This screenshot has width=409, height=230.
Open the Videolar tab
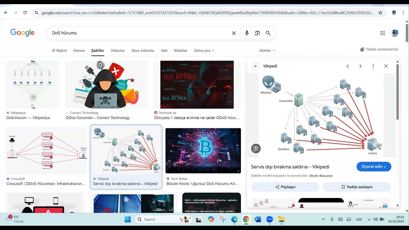tap(118, 50)
